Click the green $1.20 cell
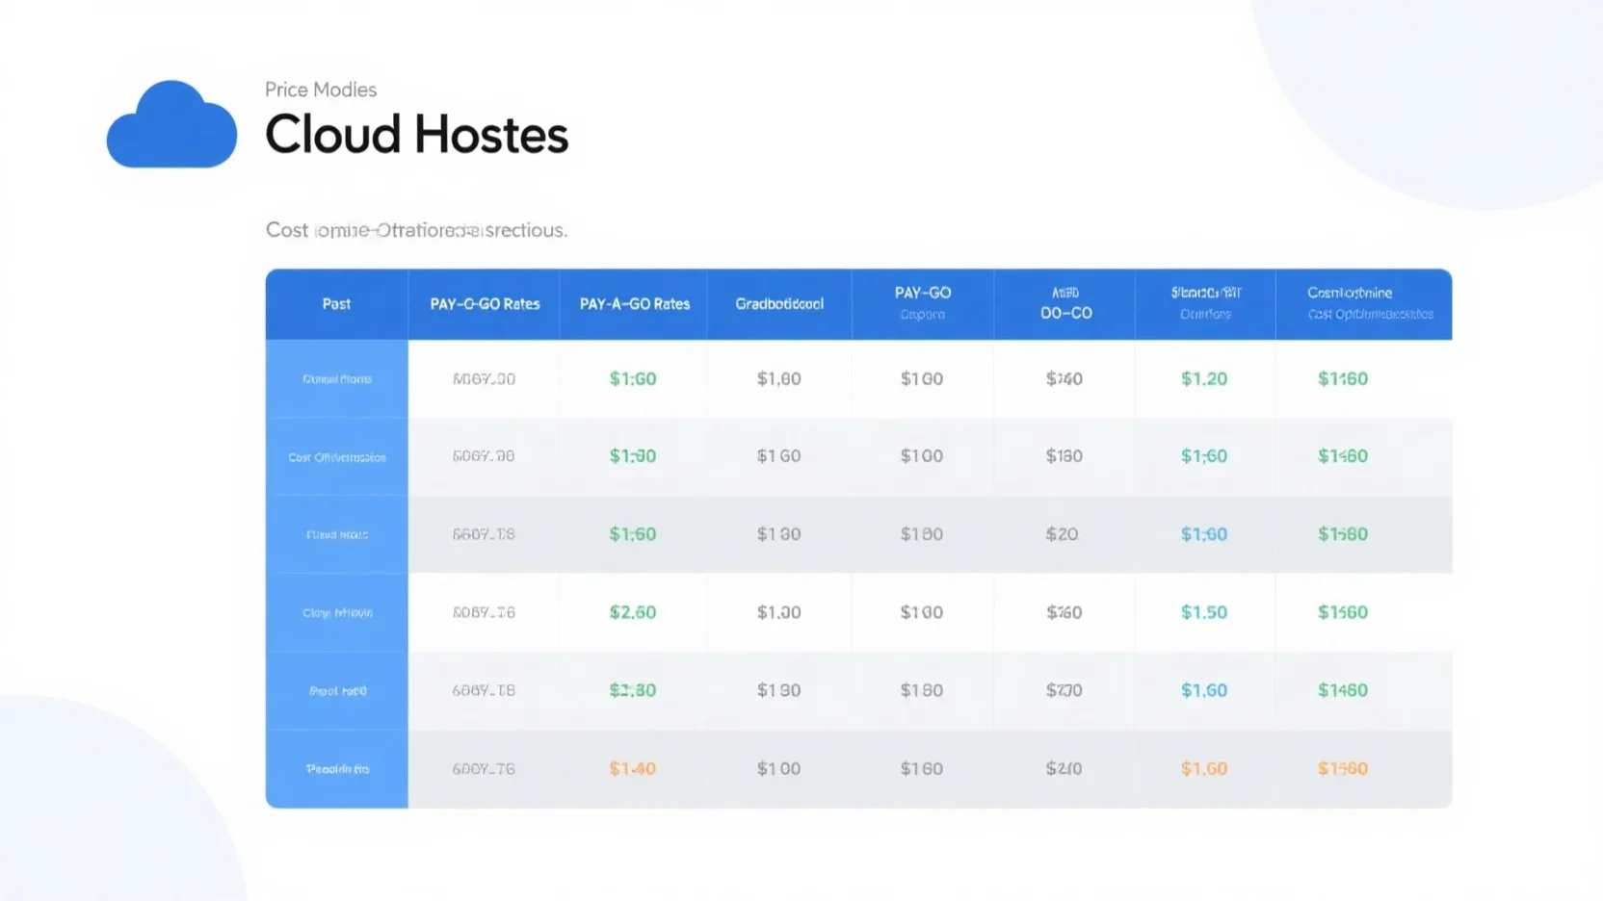Viewport: 1603px width, 901px height. pos(1204,378)
